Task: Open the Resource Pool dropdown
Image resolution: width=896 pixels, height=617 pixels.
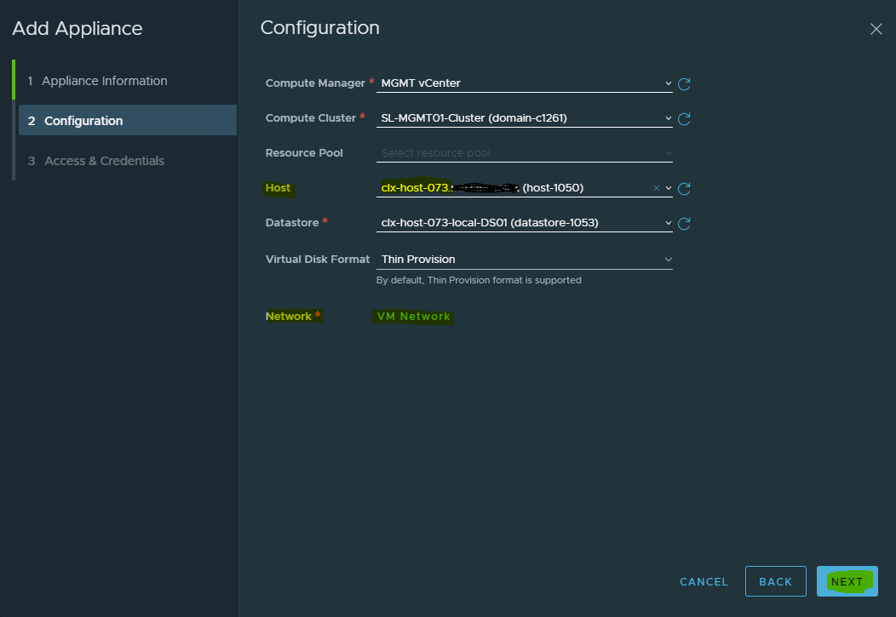Action: coord(524,153)
